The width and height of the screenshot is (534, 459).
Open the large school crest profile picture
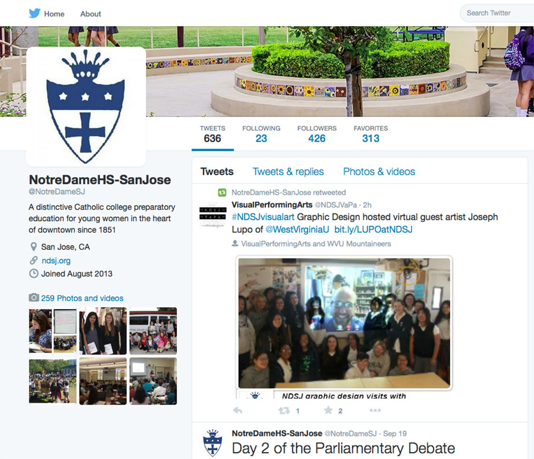click(86, 107)
